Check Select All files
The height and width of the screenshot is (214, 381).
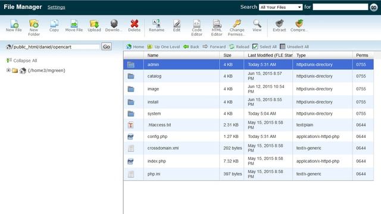coord(264,46)
